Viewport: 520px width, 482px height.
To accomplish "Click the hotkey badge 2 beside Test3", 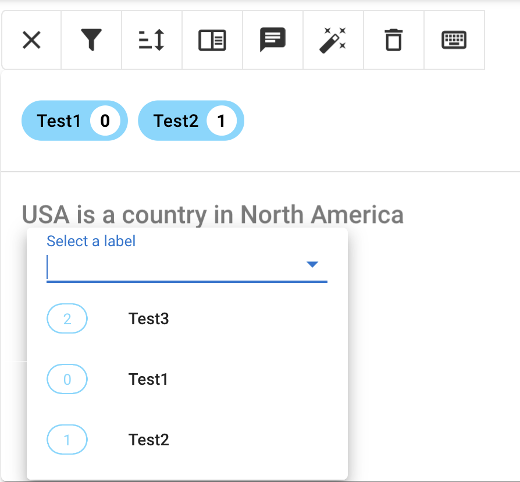I will pos(67,318).
